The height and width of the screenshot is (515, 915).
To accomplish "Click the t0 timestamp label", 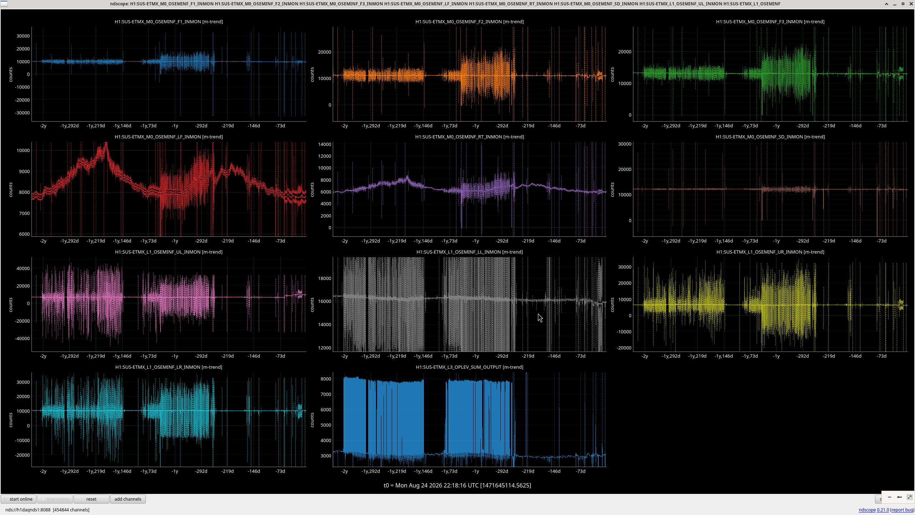I will click(x=457, y=485).
